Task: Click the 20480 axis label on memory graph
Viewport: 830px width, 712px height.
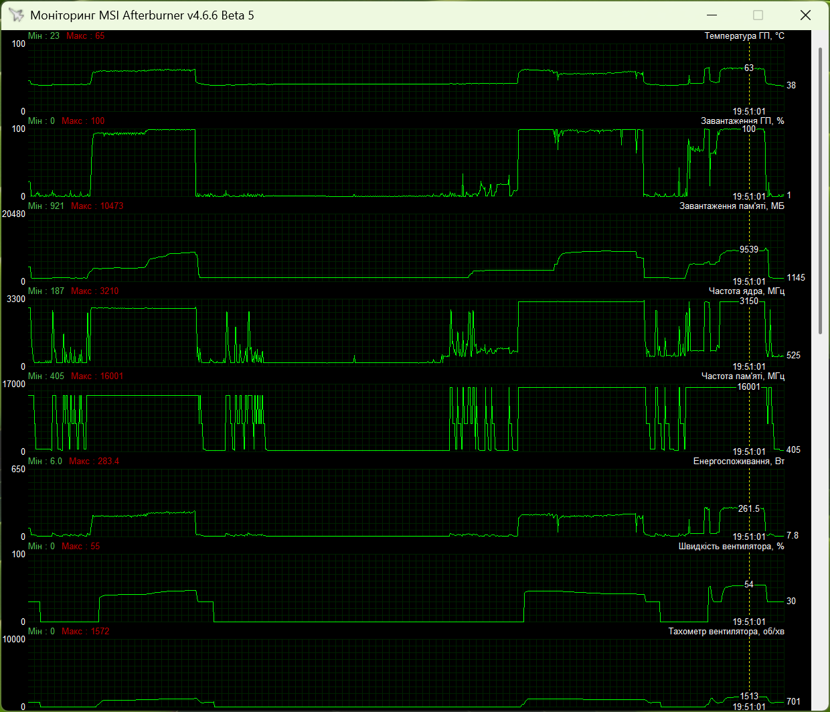Action: (14, 214)
